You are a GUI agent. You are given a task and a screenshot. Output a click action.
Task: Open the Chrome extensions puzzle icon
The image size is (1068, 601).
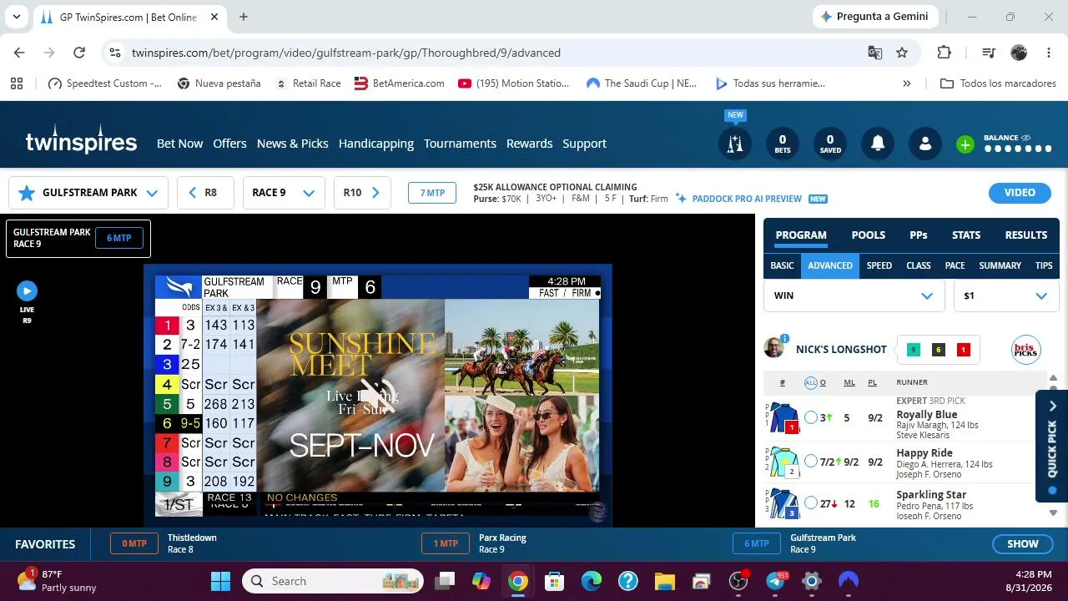click(945, 53)
